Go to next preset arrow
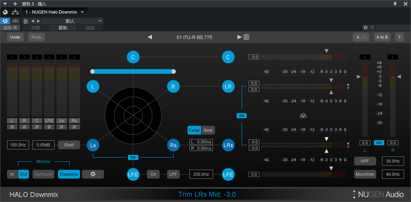Screen dimensions: 411x202 239,37
